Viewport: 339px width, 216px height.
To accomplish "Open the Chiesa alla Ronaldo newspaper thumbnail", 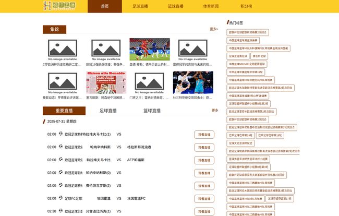I will 106,82.
